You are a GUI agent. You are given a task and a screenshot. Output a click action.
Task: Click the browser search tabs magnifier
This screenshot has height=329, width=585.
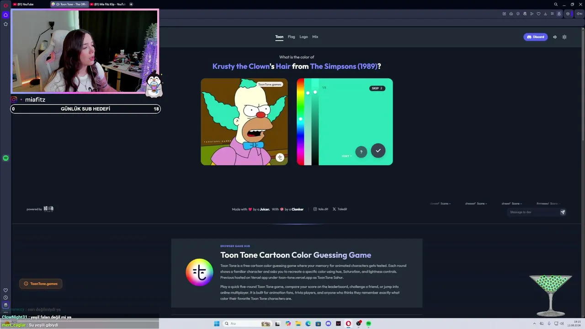(x=556, y=5)
